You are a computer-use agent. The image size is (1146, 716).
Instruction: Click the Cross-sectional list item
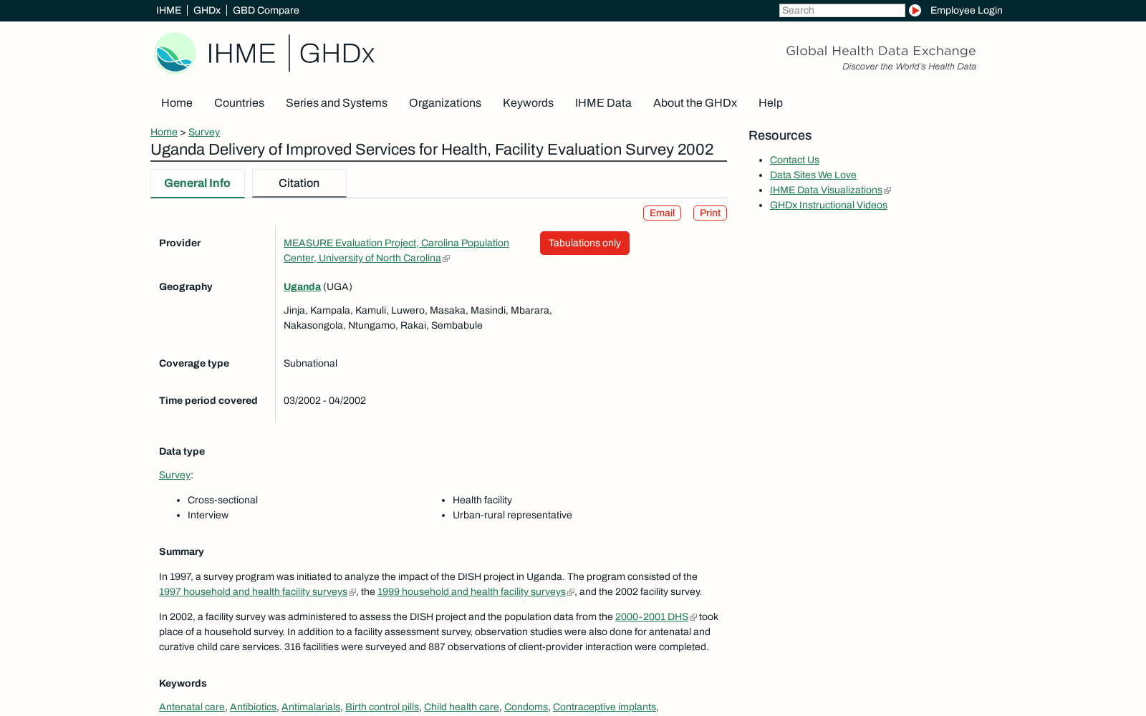(223, 500)
